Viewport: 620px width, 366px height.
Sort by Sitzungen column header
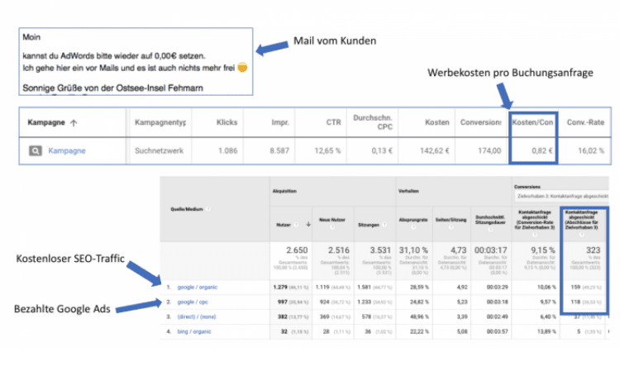pyautogui.click(x=369, y=225)
